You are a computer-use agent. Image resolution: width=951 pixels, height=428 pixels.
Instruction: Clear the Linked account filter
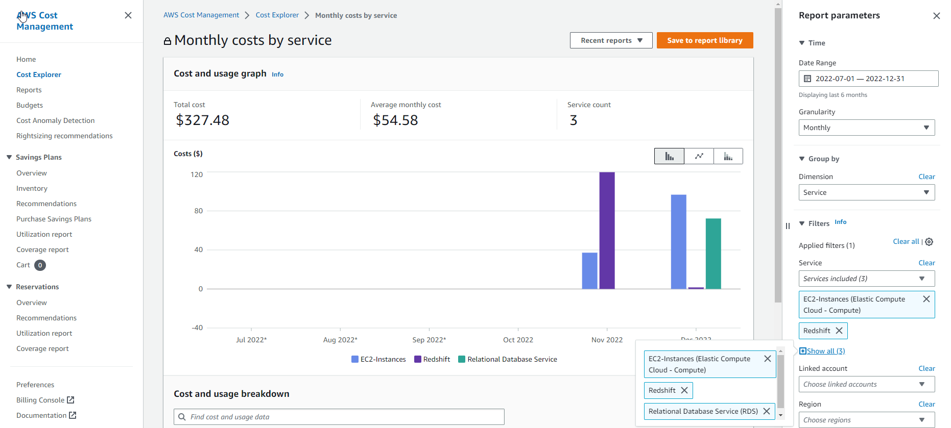[x=926, y=368]
